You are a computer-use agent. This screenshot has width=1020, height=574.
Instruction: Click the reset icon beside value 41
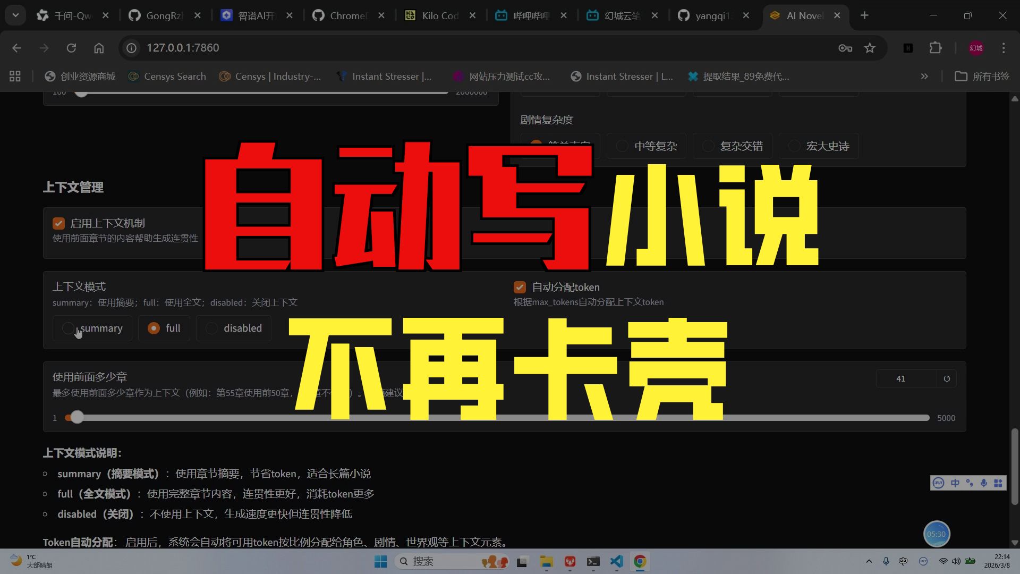pyautogui.click(x=947, y=379)
